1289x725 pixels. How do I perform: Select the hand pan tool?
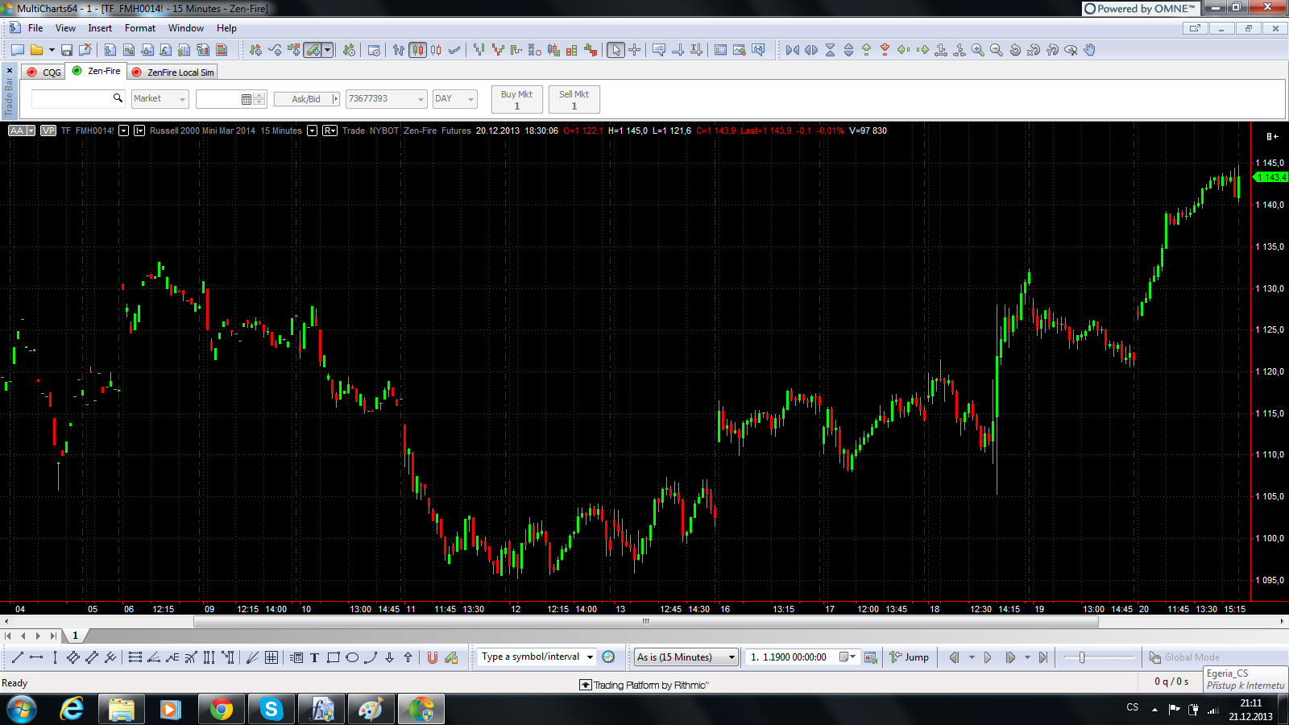1089,50
